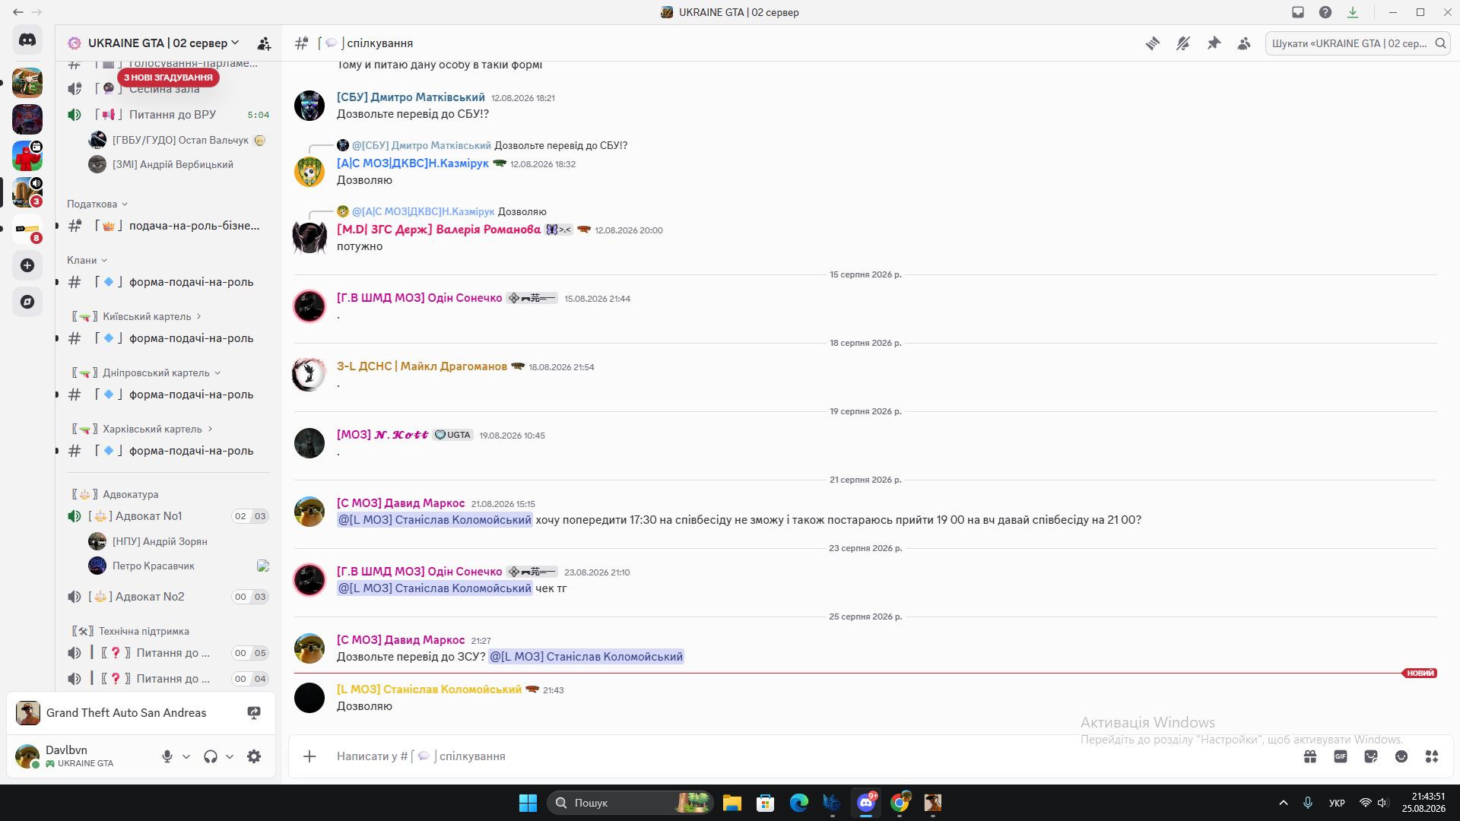Open headphone output options arrow
Image resolution: width=1460 pixels, height=821 pixels.
[230, 756]
